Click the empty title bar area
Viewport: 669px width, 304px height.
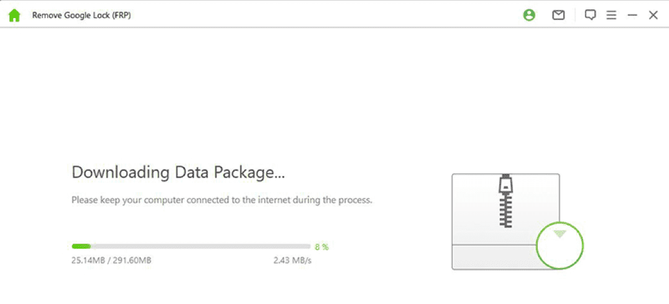coord(323,16)
